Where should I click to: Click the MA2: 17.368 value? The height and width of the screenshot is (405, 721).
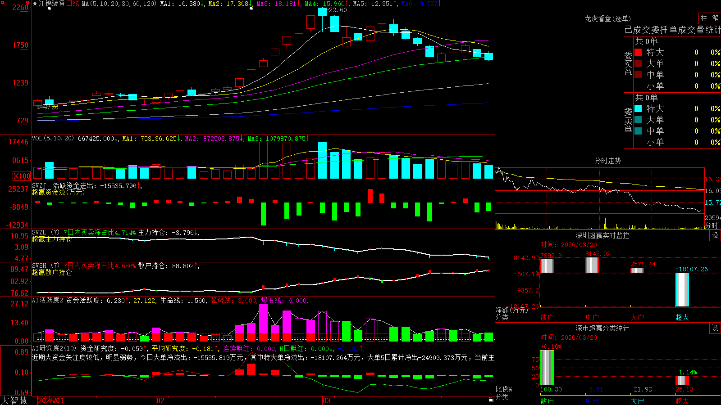tap(228, 4)
